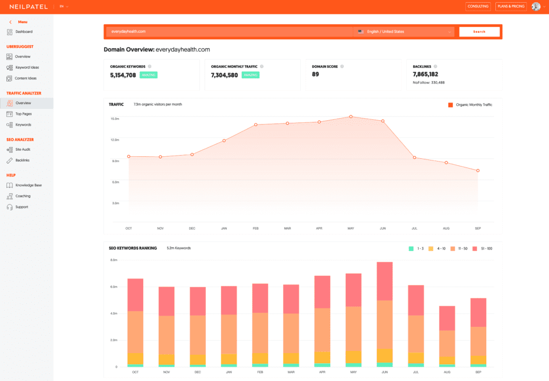Click the Organic Keywords AMAZING badge
This screenshot has height=381, width=549.
[149, 75]
